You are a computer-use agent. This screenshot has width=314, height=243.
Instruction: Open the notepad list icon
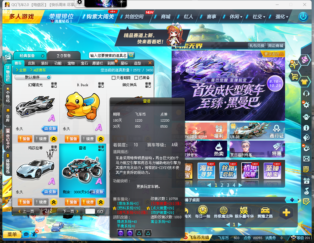pos(306,169)
